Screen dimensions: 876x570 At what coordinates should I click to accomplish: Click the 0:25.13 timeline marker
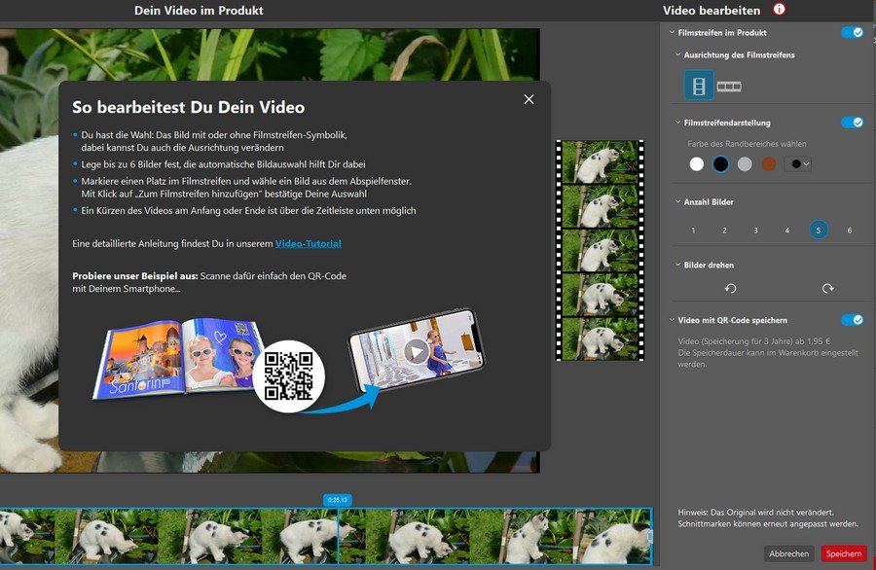coord(337,499)
